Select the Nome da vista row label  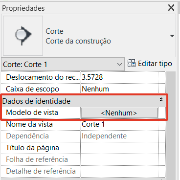(x=29, y=124)
